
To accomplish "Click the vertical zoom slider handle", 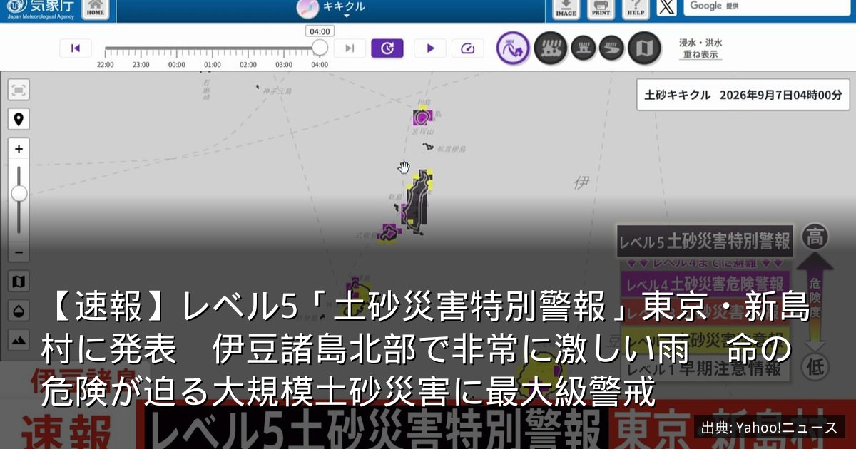I will pos(19,193).
